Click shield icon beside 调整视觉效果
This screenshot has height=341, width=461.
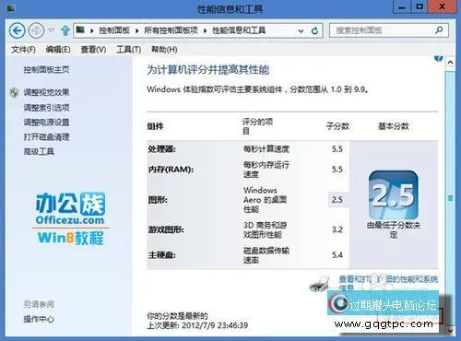point(14,92)
